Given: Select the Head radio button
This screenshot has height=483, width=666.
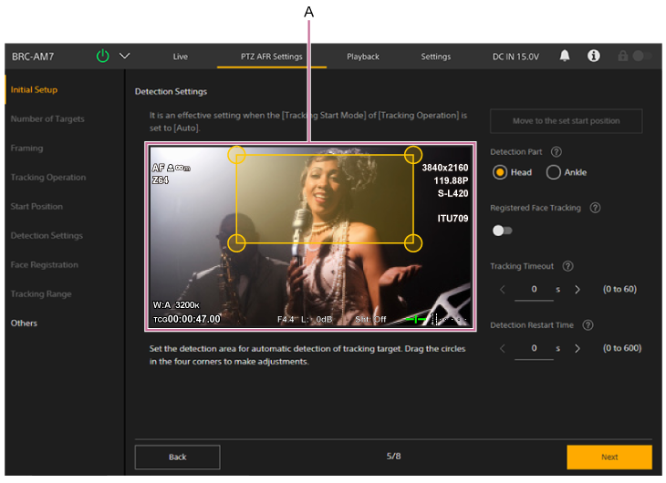Looking at the screenshot, I should pyautogui.click(x=500, y=172).
